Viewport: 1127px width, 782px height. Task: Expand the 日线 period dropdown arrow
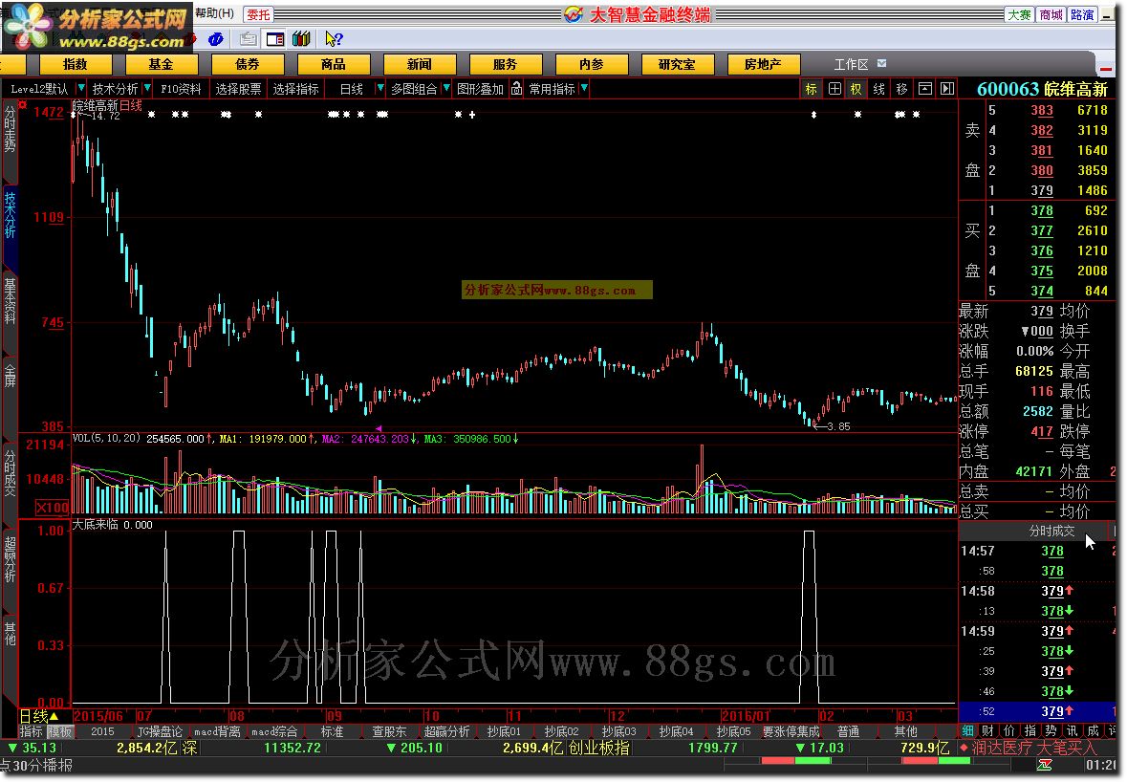pos(380,88)
